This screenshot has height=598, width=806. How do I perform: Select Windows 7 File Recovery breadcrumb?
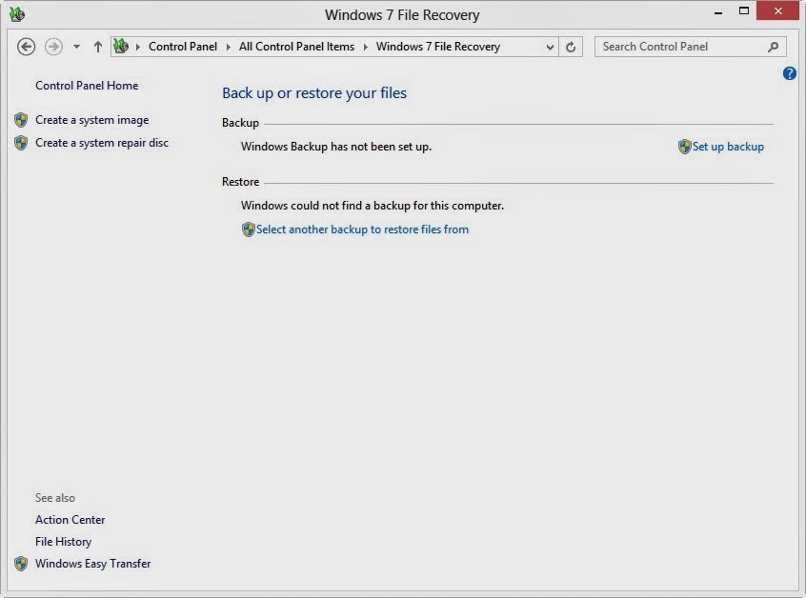(x=438, y=47)
